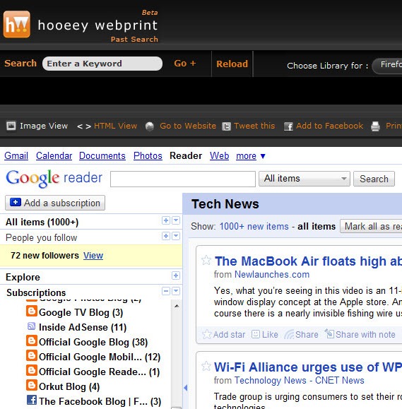
Task: Click Blogger icon beside Official Google Blog
Action: [32, 340]
